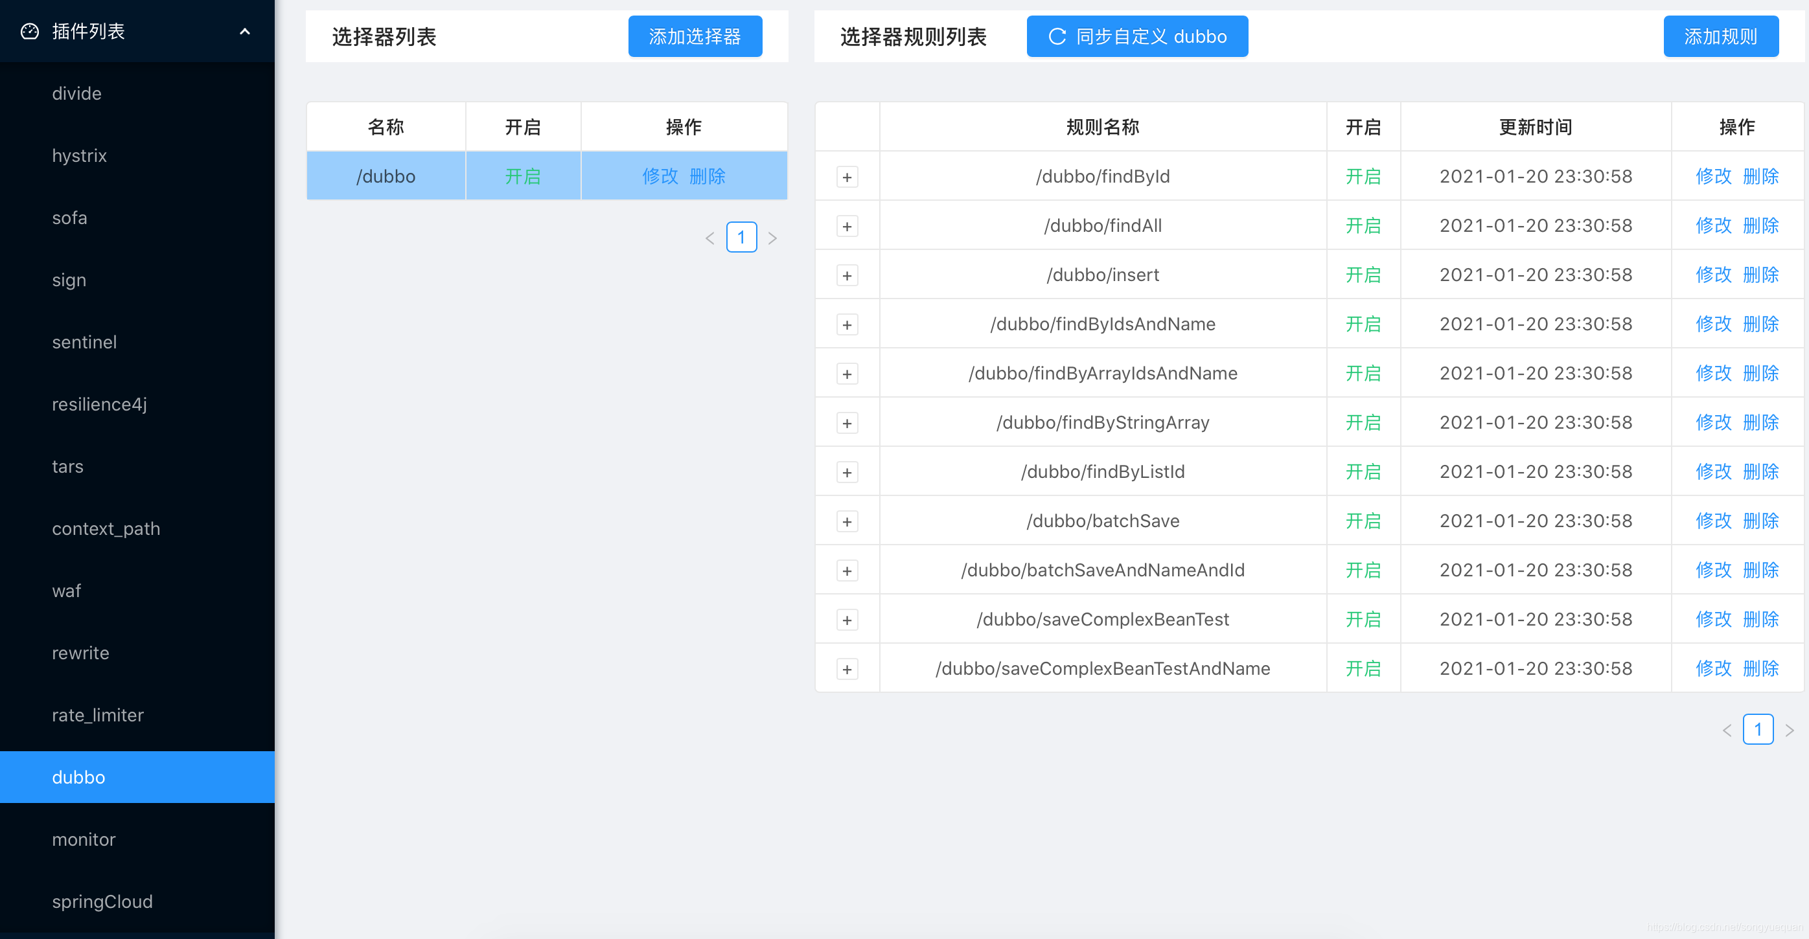Click plus icon for /dubbo/batchSave row

[847, 521]
